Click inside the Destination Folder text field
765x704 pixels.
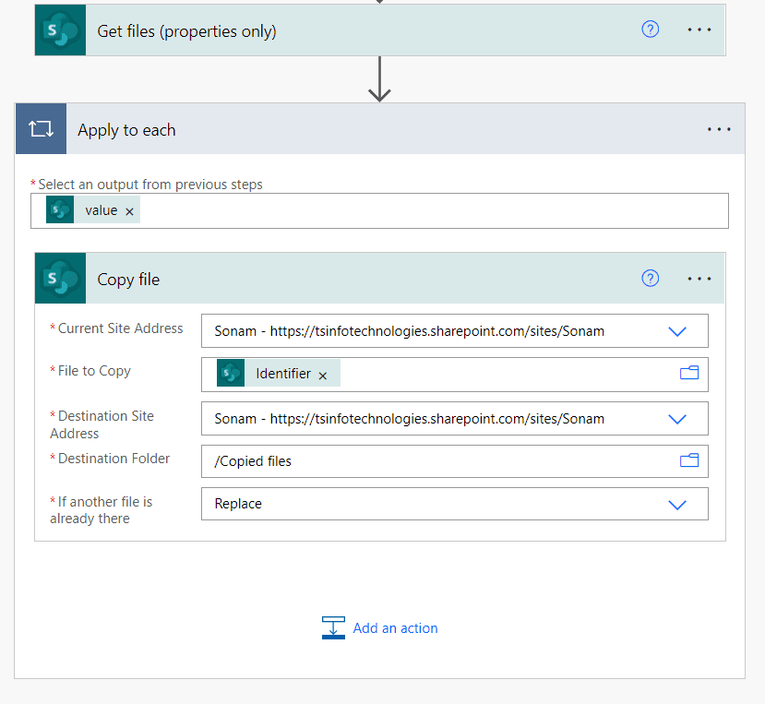[415, 460]
